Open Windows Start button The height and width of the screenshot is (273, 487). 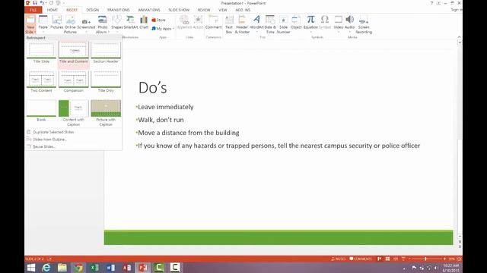[31, 268]
